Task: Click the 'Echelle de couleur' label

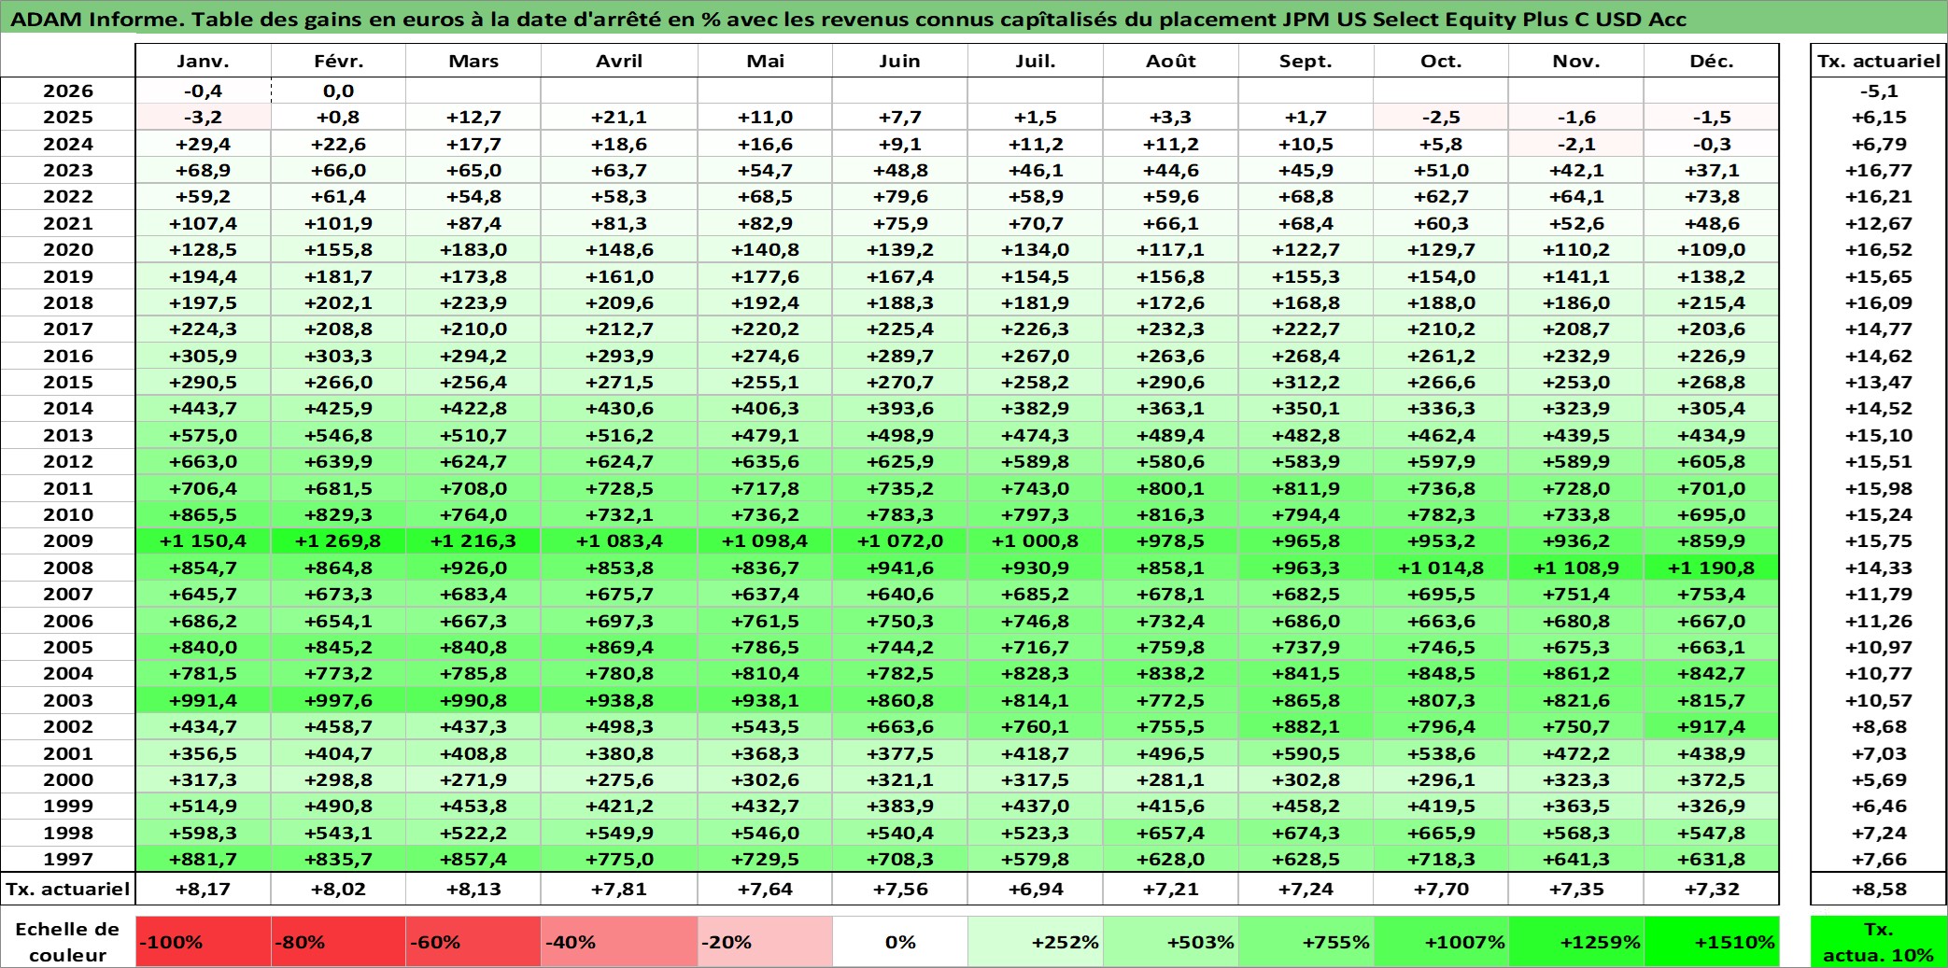Action: (67, 942)
